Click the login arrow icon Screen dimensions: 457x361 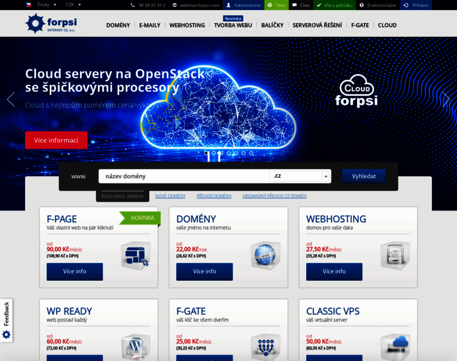(406, 5)
